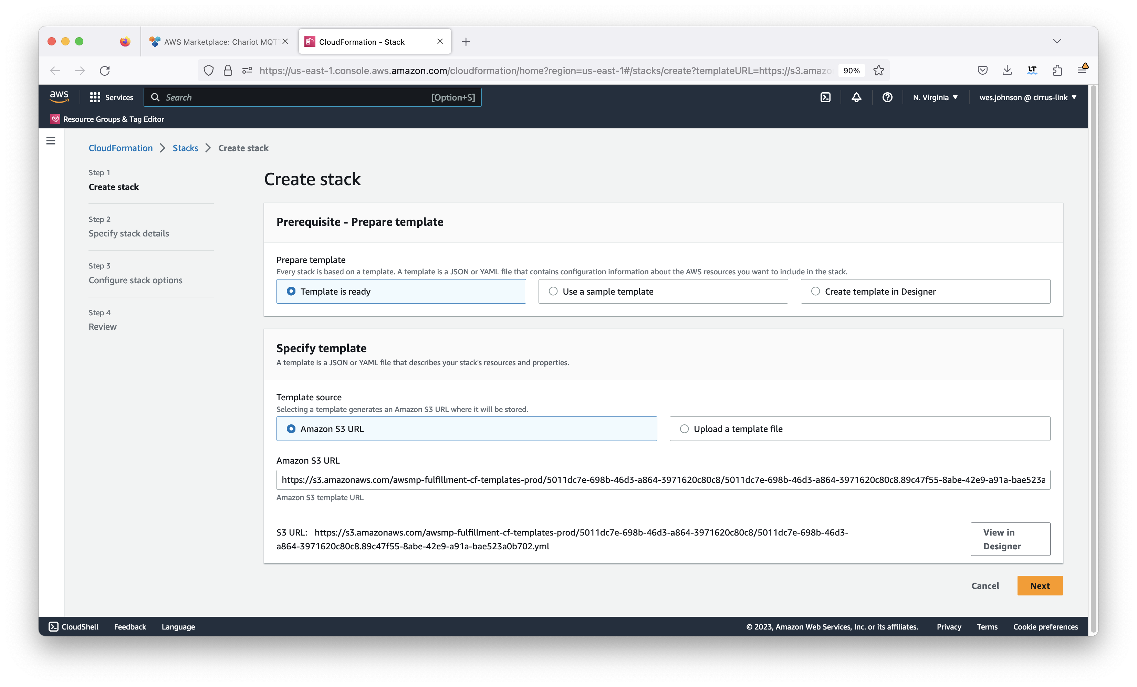The width and height of the screenshot is (1137, 687).
Task: Click the orange Next button
Action: point(1040,585)
